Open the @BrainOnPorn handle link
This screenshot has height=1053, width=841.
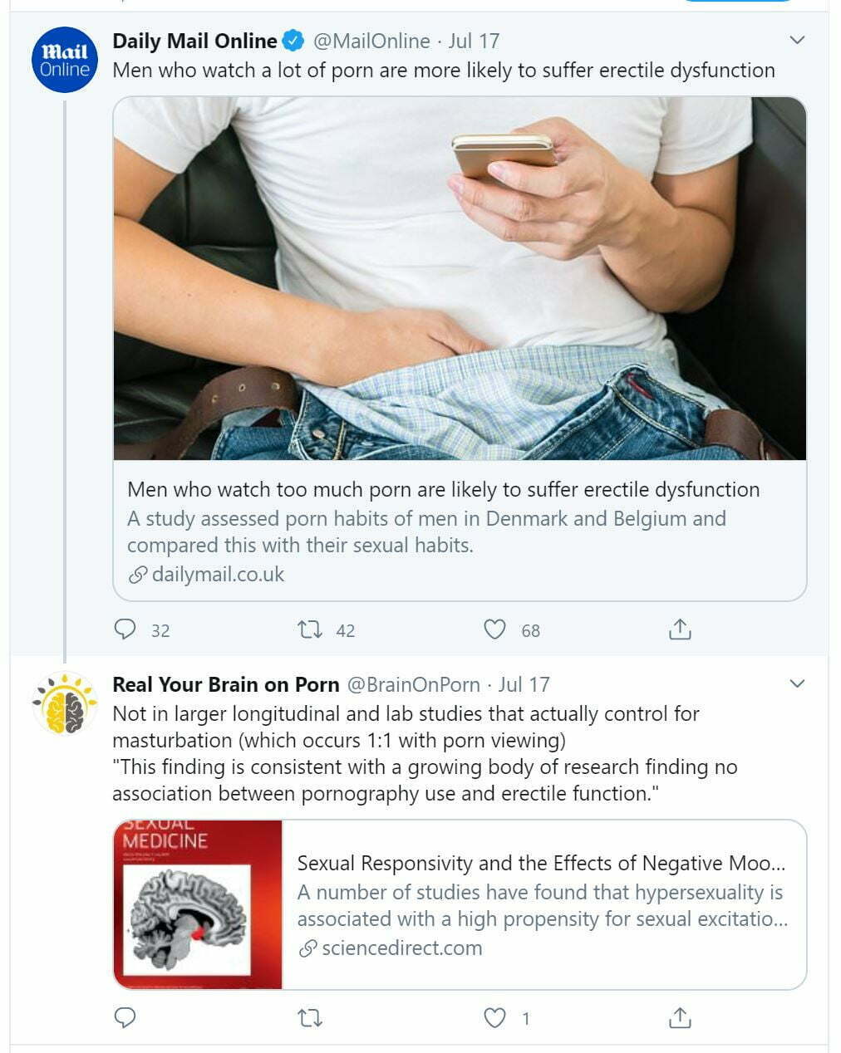click(413, 684)
